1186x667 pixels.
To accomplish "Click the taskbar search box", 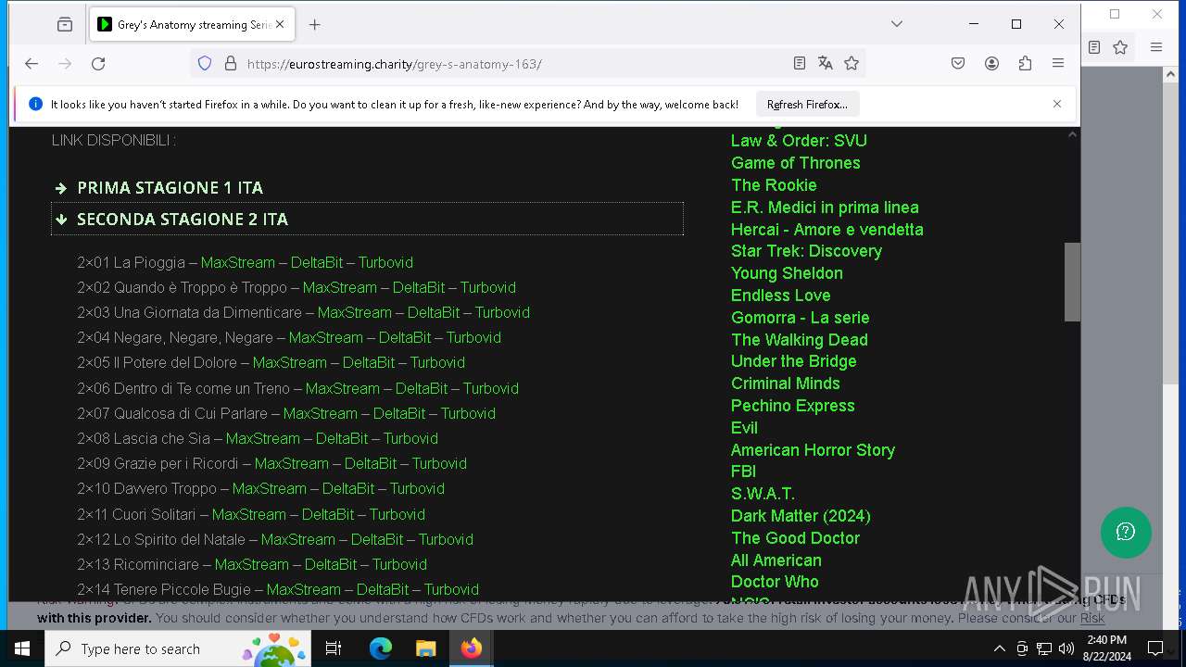I will [x=180, y=648].
